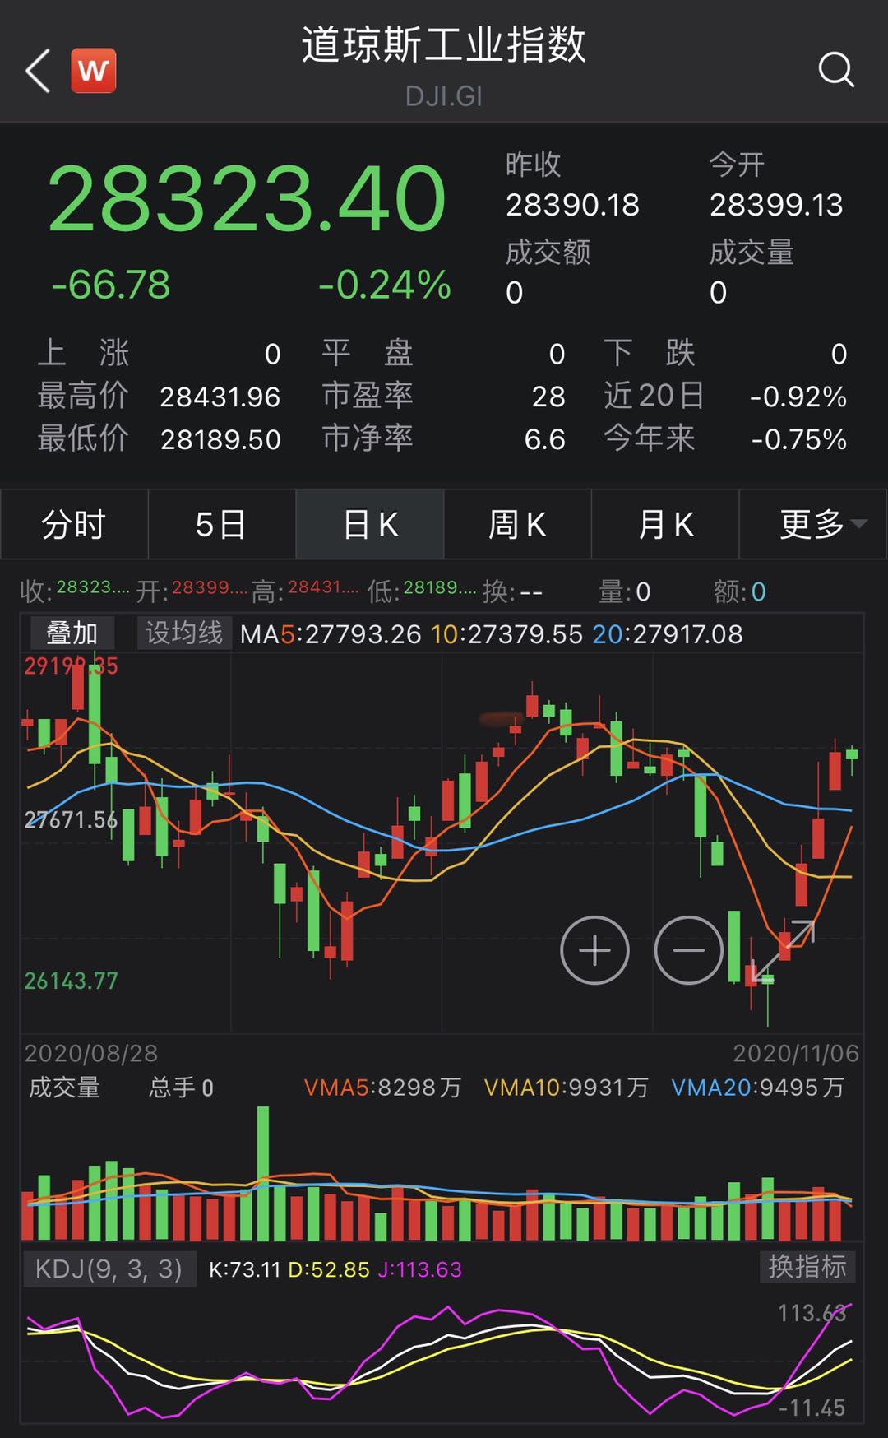Tap the KDJ(9, 3, 3) indicator label
The width and height of the screenshot is (888, 1438).
coord(108,1269)
